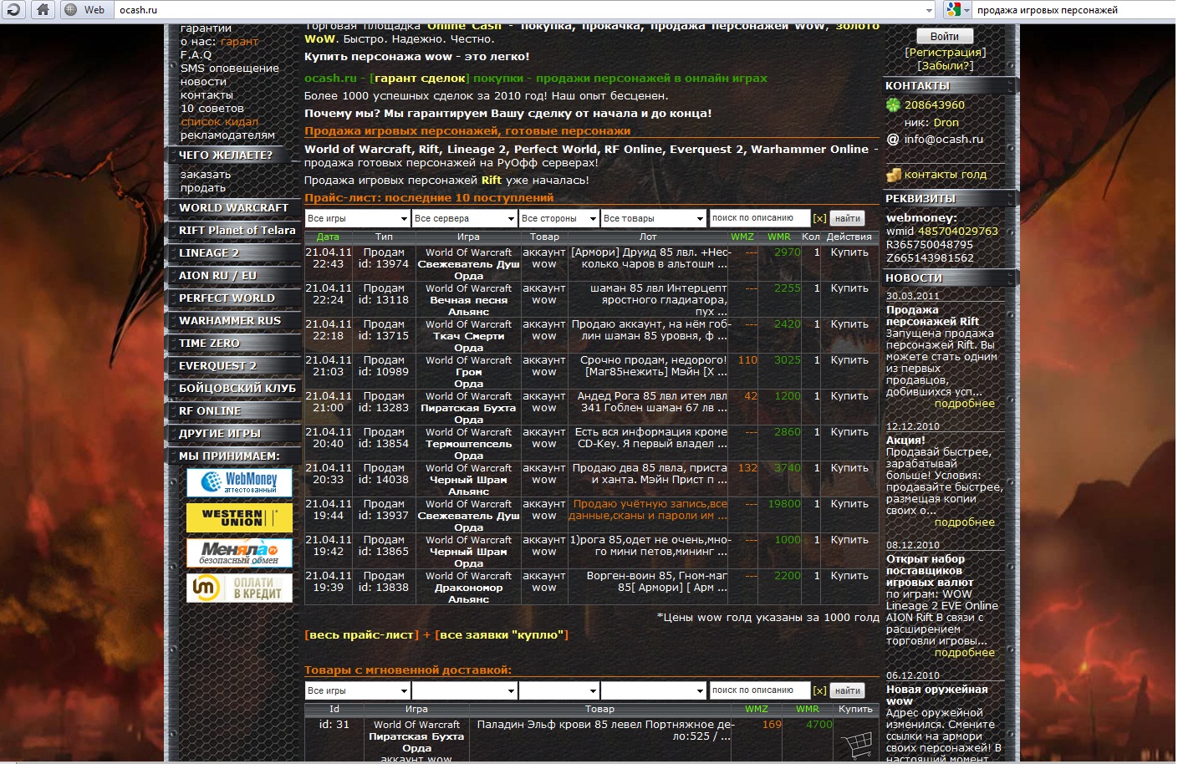Open the 'SMS оповещение' sidebar link
This screenshot has width=1178, height=764.
230,68
